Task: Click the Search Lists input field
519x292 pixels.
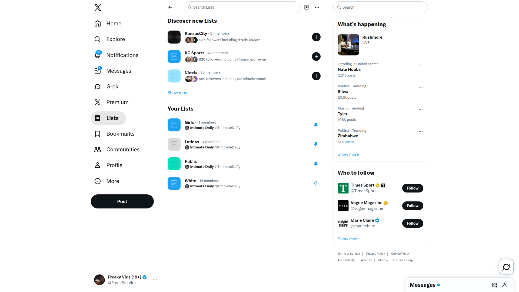Action: point(242,7)
